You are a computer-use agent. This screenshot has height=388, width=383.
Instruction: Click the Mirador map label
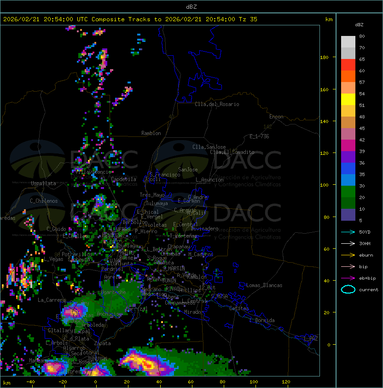tap(194, 312)
